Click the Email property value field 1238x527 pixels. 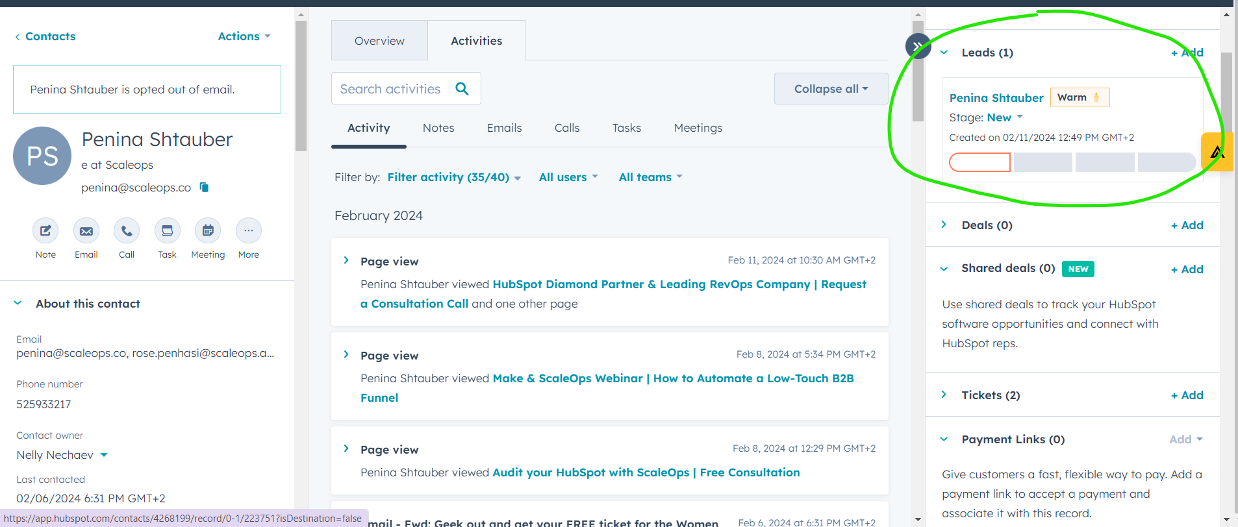[x=145, y=353]
